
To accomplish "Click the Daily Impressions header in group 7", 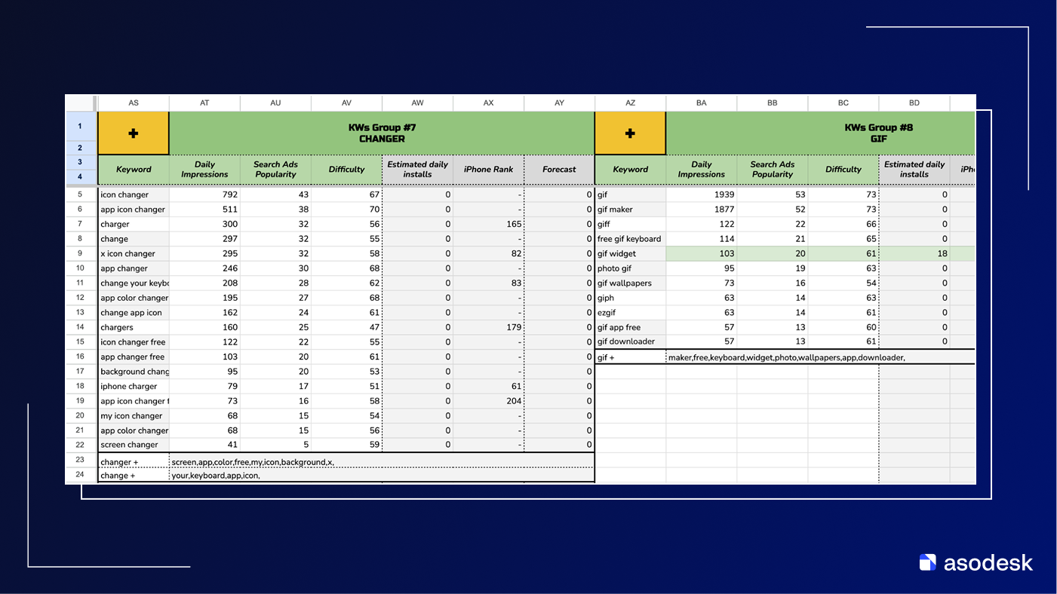I will (204, 170).
